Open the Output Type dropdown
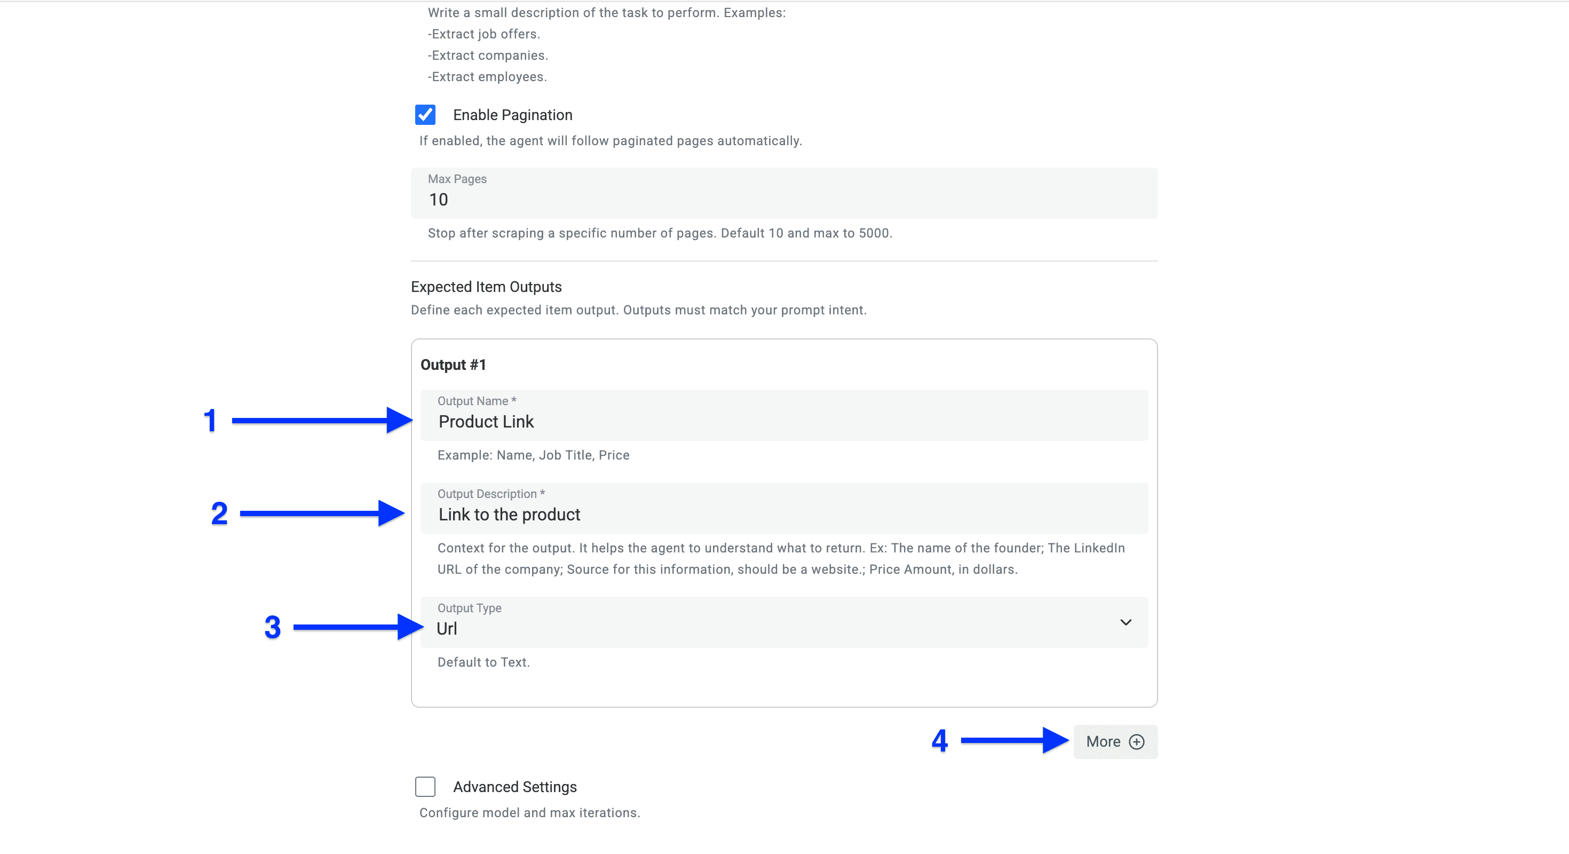1569x854 pixels. click(783, 622)
